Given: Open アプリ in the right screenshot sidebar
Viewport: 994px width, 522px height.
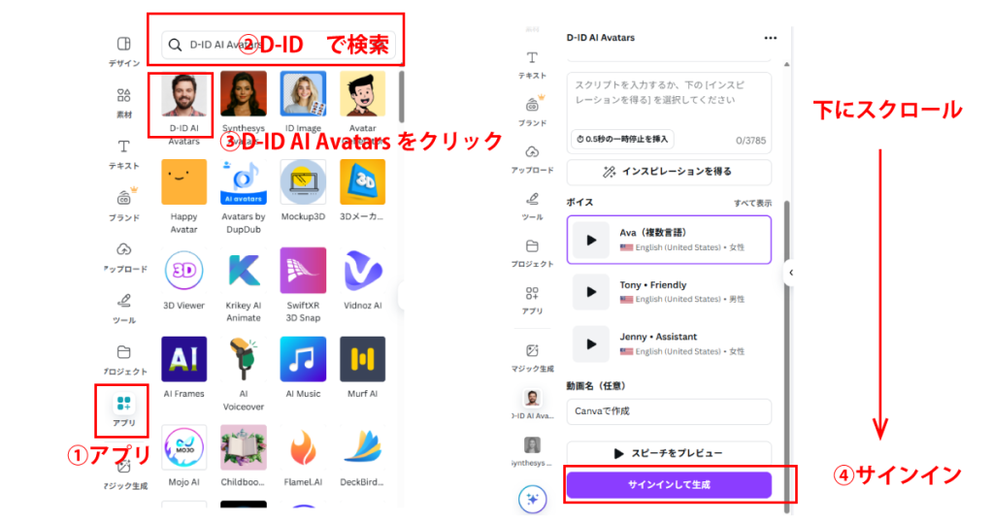Looking at the screenshot, I should coord(532,301).
